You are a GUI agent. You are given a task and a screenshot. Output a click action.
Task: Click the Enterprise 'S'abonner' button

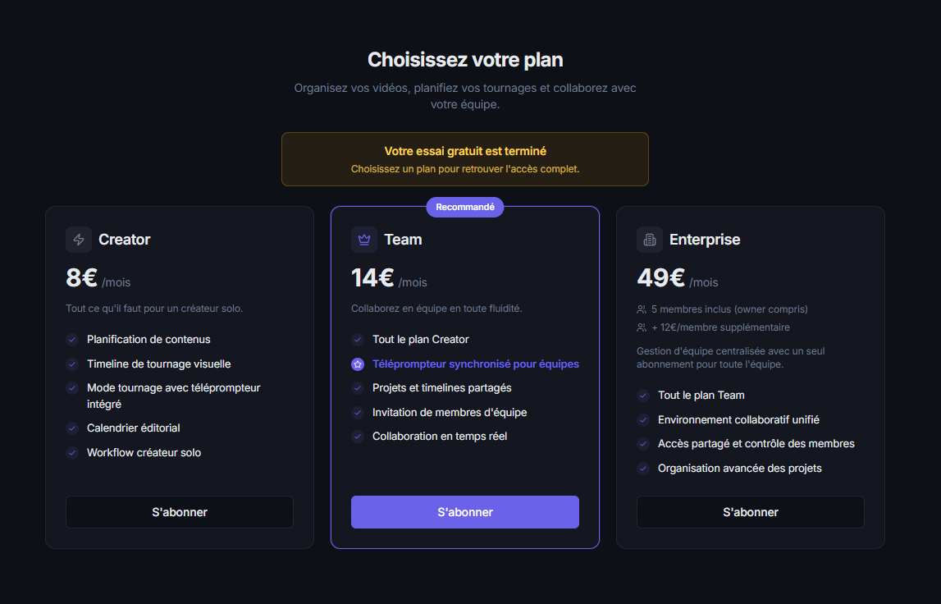tap(750, 511)
